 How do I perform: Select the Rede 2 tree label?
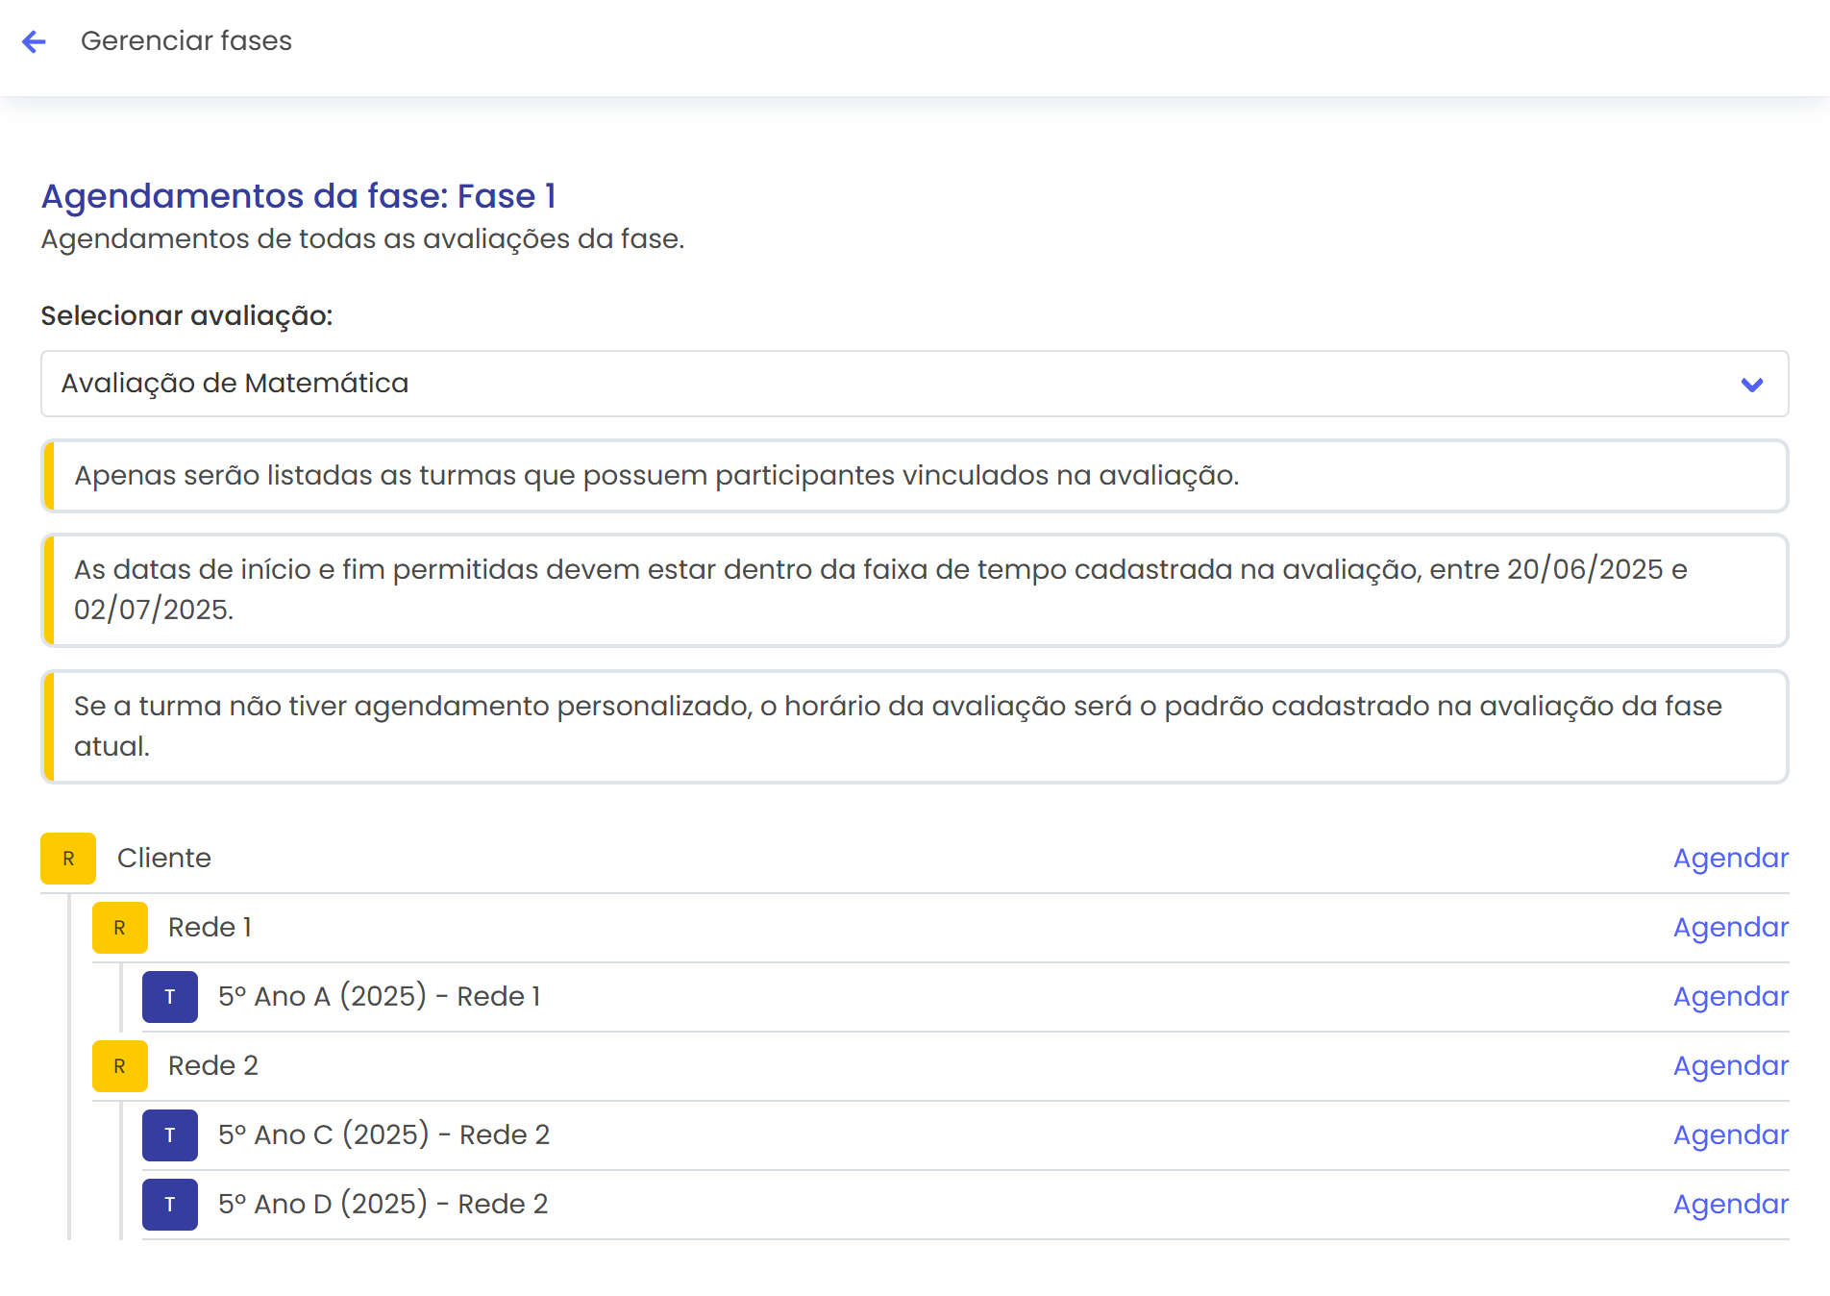click(x=213, y=1065)
